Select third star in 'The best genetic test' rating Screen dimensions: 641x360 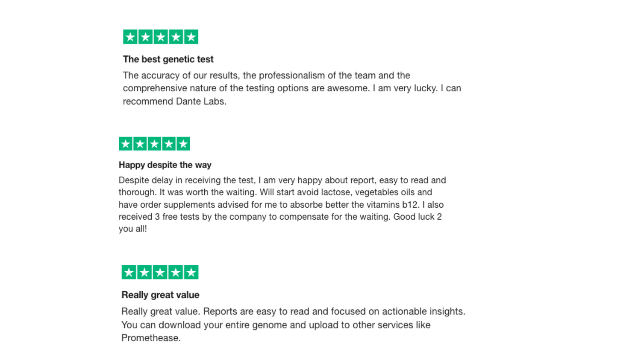click(x=161, y=37)
